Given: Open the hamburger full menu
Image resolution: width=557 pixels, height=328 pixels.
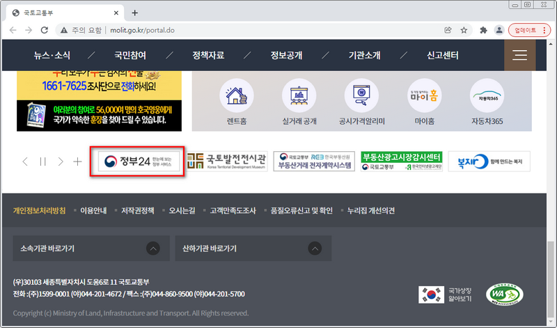Looking at the screenshot, I should (519, 55).
